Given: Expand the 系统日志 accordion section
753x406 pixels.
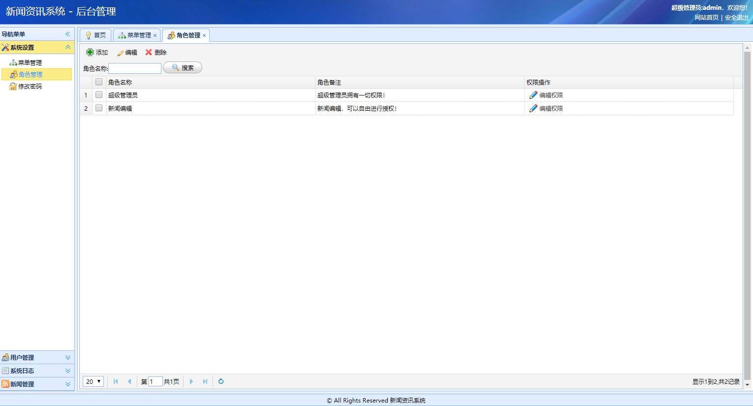Looking at the screenshot, I should coord(68,371).
